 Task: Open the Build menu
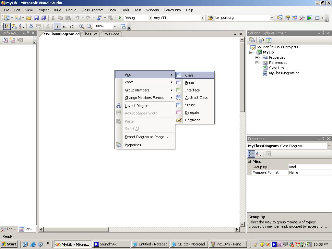click(57, 10)
